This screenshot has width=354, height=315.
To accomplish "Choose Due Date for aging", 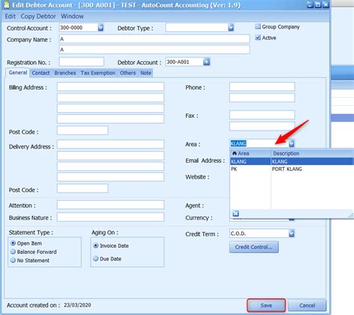I will [x=96, y=258].
